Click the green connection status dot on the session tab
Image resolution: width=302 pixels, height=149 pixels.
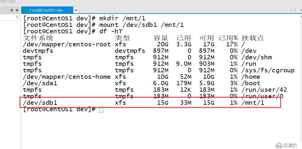(26, 10)
